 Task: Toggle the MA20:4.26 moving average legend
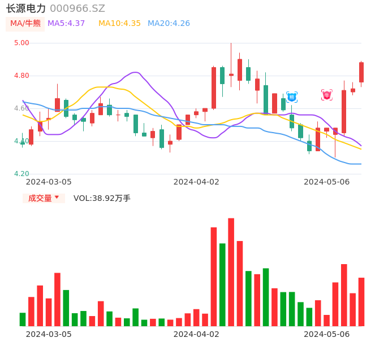[169, 23]
